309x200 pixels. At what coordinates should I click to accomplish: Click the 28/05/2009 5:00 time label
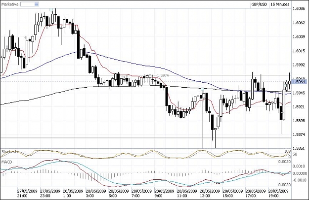119,193
